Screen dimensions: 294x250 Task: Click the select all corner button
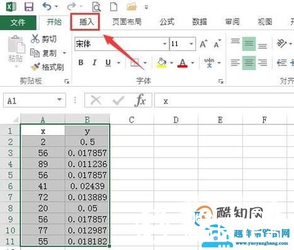(x=15, y=119)
